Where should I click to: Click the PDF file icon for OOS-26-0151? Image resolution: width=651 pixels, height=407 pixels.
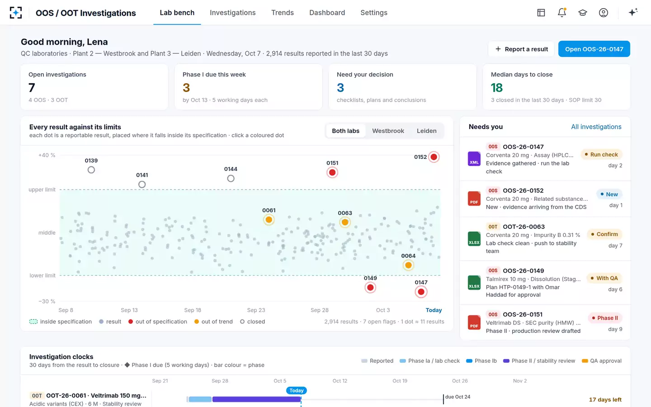(474, 322)
